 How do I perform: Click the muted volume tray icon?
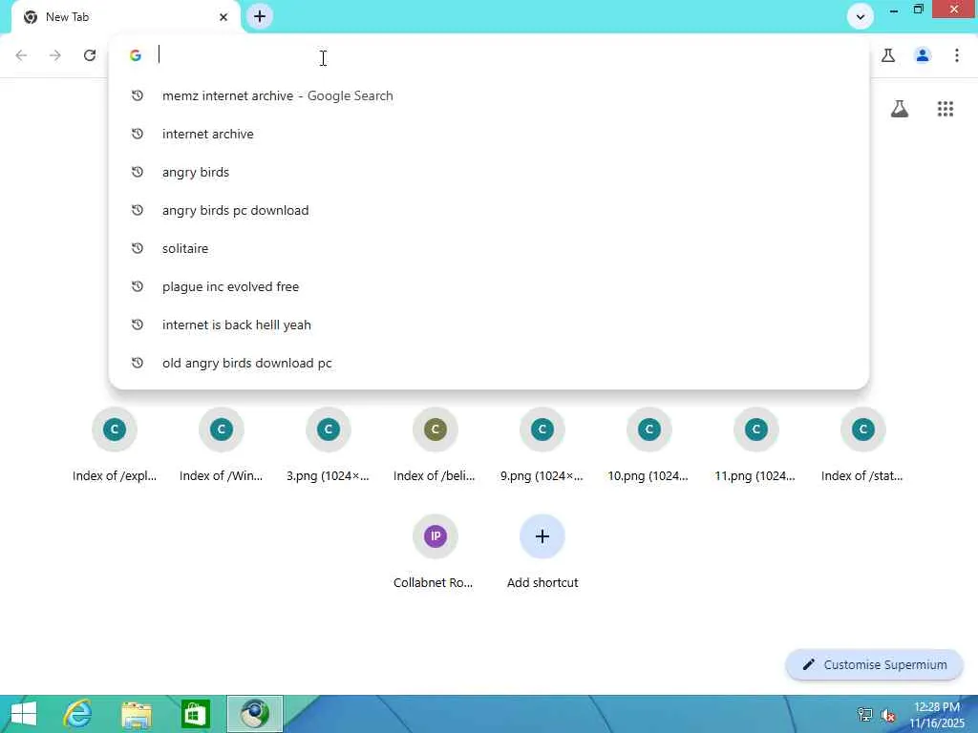click(889, 714)
